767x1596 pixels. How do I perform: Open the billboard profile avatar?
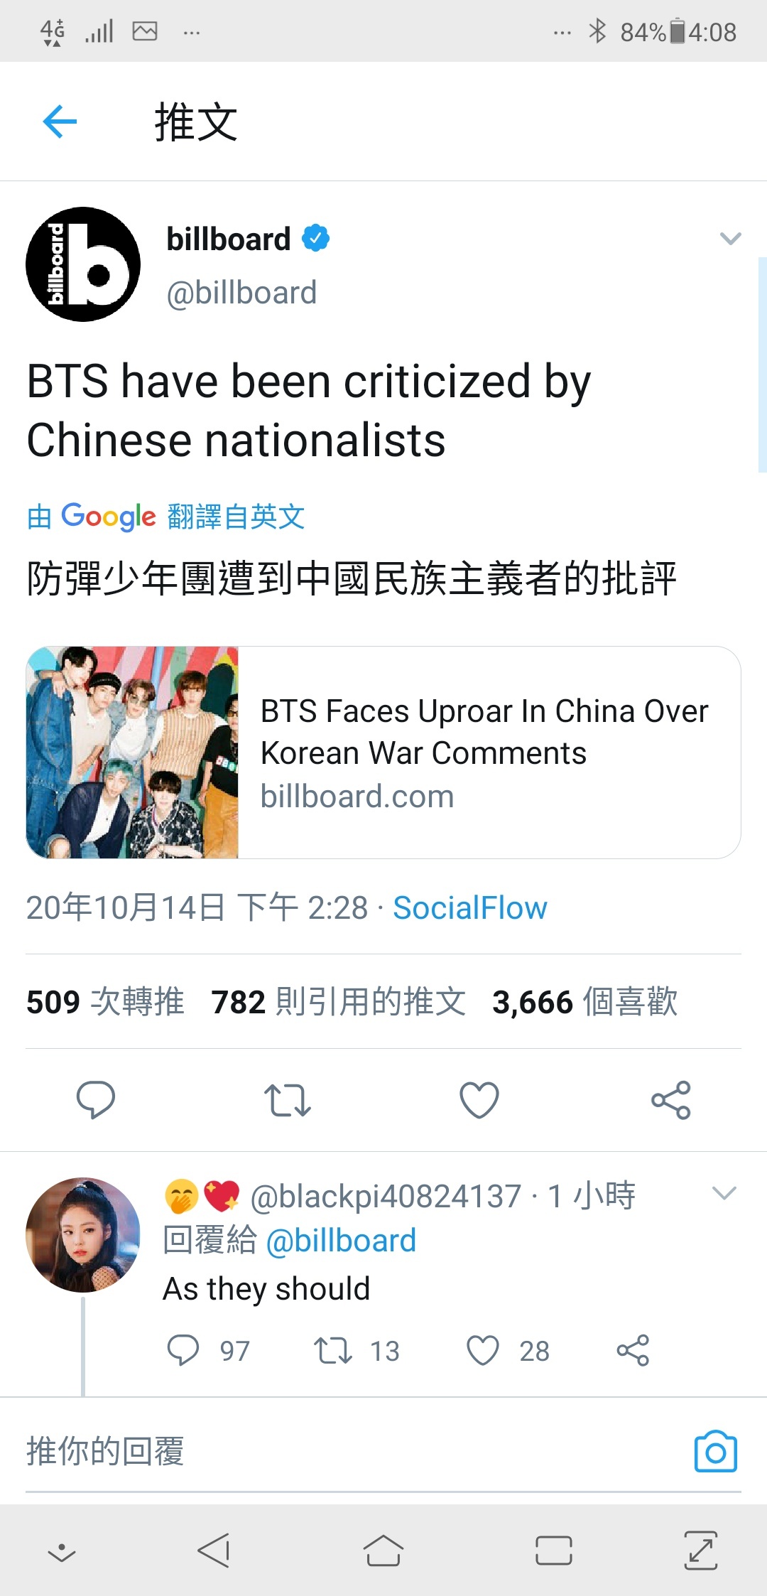pos(83,264)
